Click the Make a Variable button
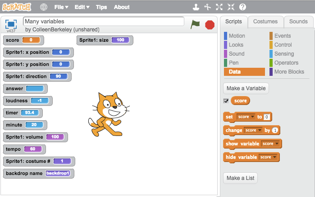 246,88
